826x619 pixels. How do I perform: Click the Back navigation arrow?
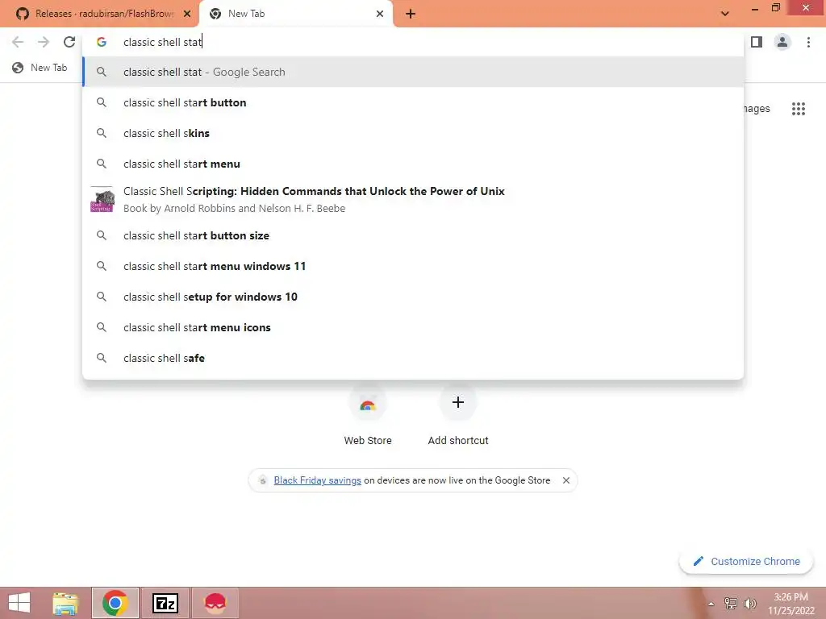pos(18,42)
